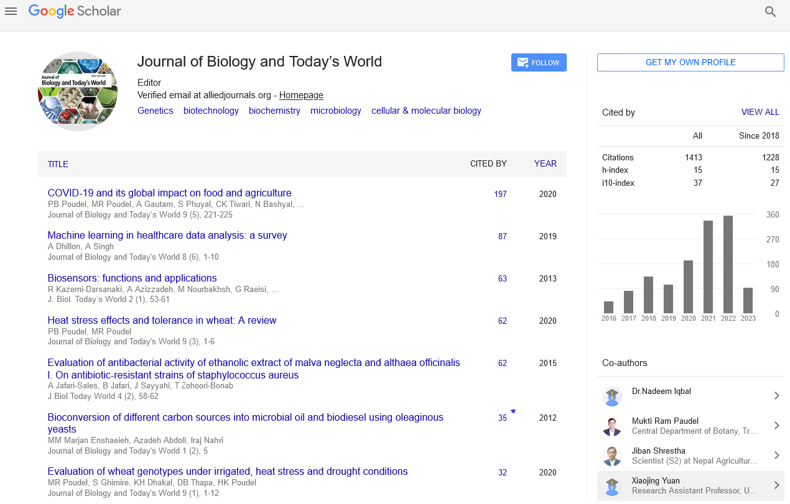Sort articles by the YEAR column header
This screenshot has height=504, width=790.
coord(545,164)
